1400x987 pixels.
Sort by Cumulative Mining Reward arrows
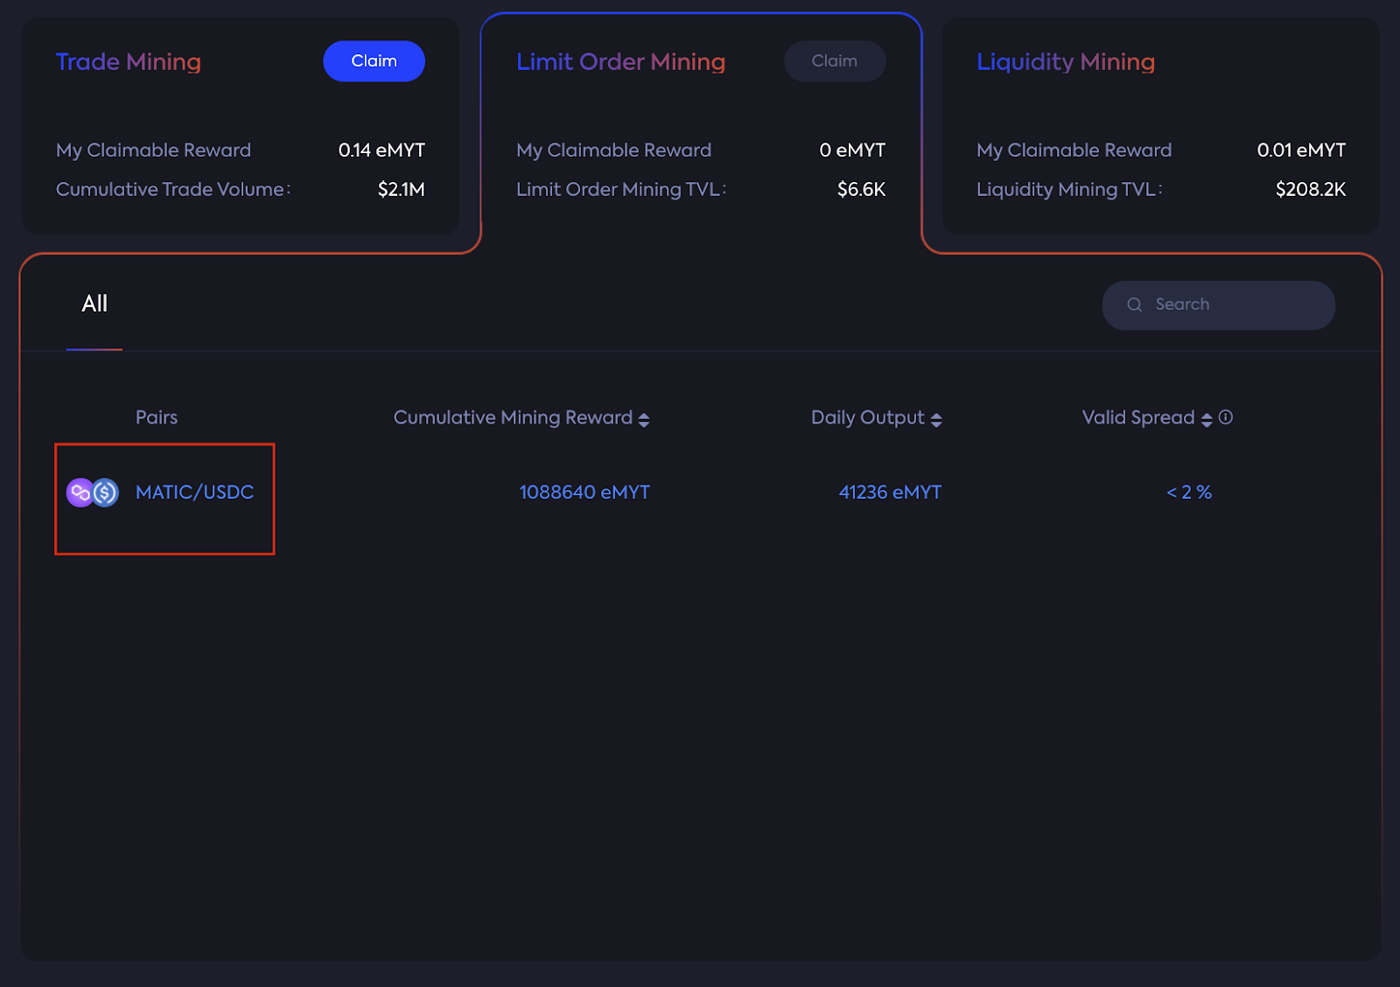tap(644, 419)
